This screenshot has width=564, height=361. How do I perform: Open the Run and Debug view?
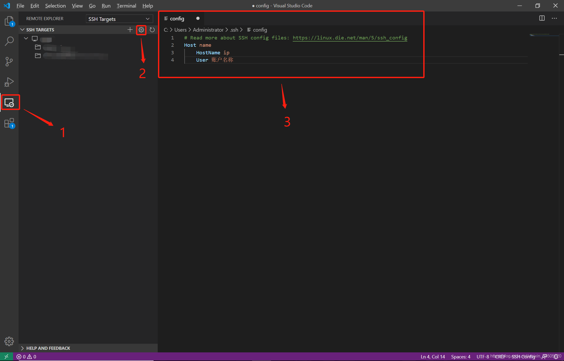coord(9,82)
